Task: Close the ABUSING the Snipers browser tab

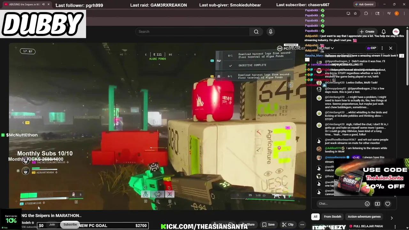Action: click(49, 4)
